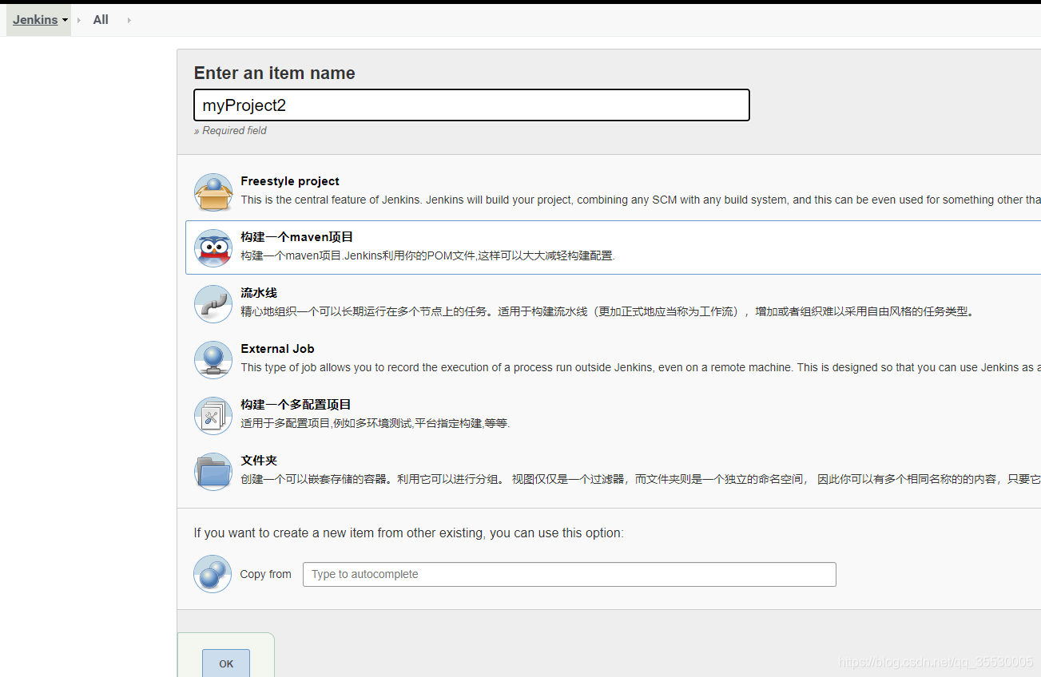This screenshot has width=1041, height=677.
Task: Click the 构建一个多配置项目 tools icon
Action: pos(213,416)
